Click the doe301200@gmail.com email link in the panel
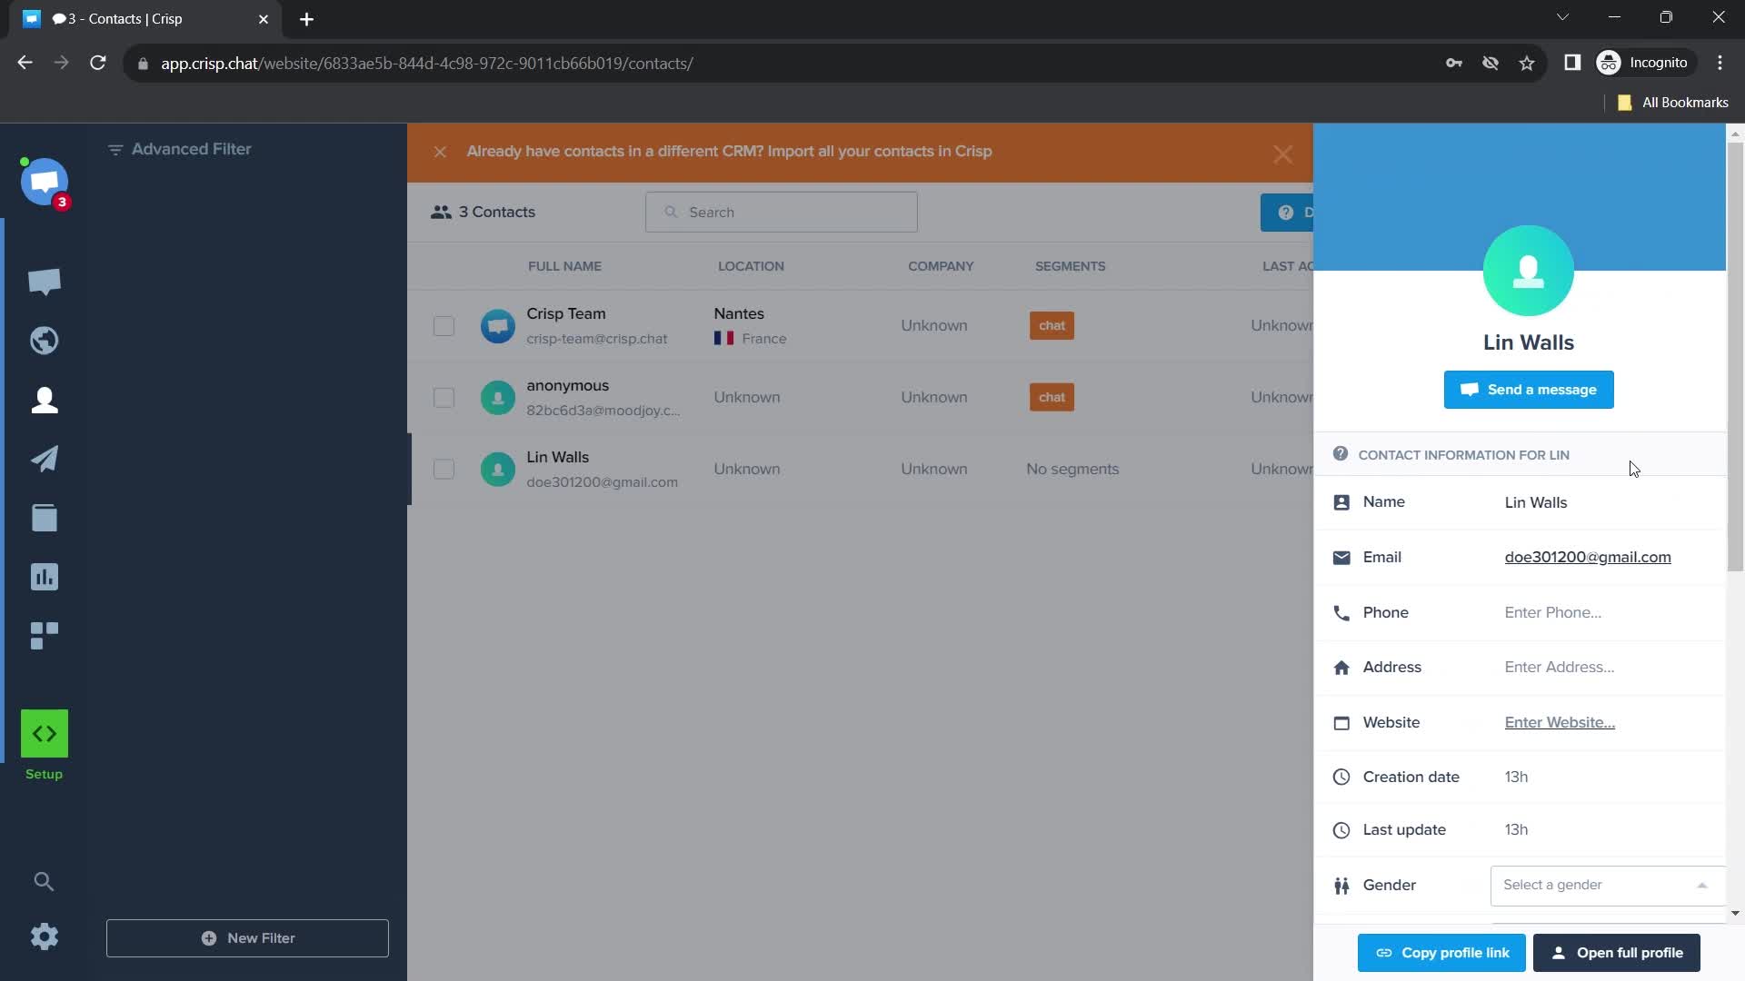1745x981 pixels. pos(1587,557)
